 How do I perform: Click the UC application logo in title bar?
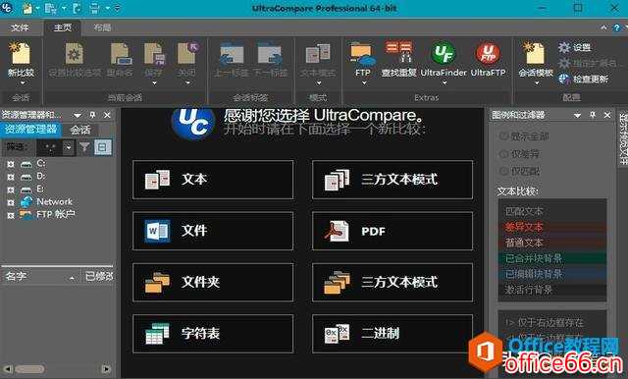[x=6, y=8]
